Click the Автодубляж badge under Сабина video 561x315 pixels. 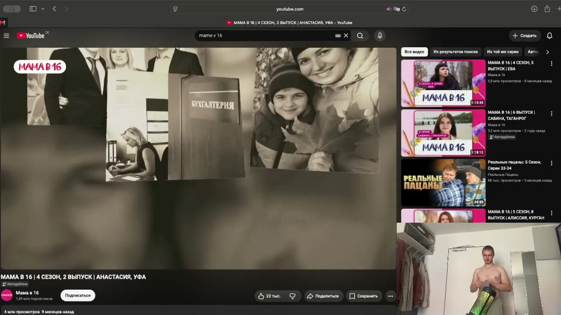[502, 137]
